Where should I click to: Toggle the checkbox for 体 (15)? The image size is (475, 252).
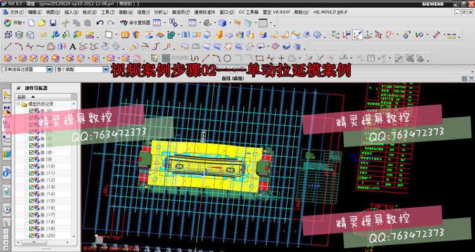click(x=31, y=201)
